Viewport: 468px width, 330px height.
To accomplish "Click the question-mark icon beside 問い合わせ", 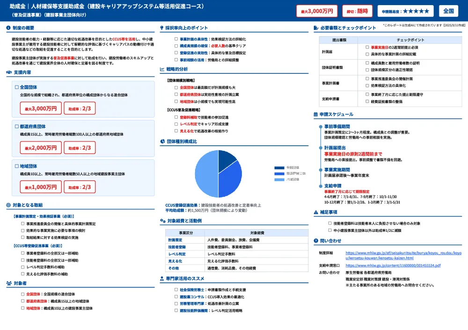I will point(316,240).
